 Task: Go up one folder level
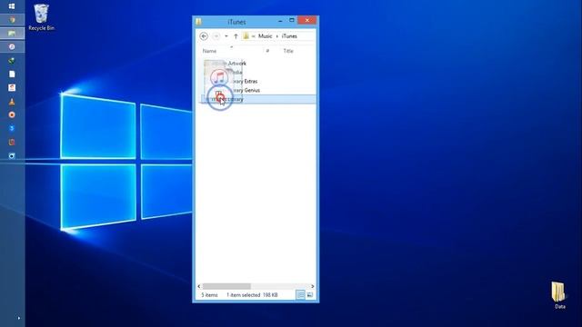point(236,36)
